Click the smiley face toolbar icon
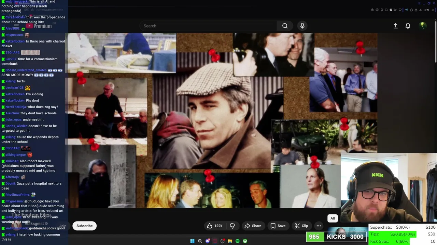 [377, 10]
